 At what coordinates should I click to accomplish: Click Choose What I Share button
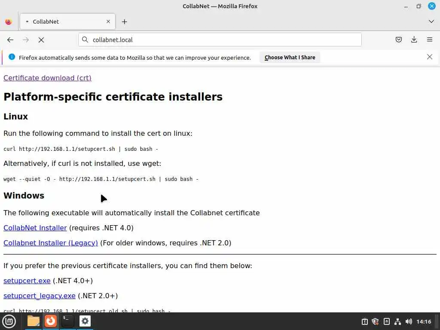[290, 57]
